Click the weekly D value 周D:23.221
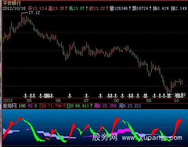The width and height of the screenshot is (188, 147). 130,106
